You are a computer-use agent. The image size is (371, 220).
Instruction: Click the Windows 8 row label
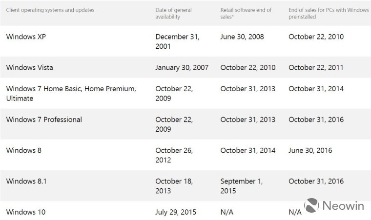tap(23, 150)
